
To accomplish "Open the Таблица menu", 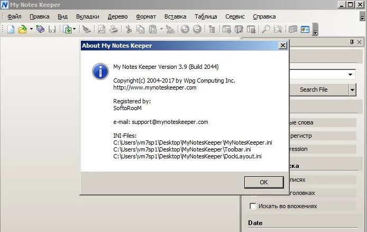I will (x=206, y=16).
